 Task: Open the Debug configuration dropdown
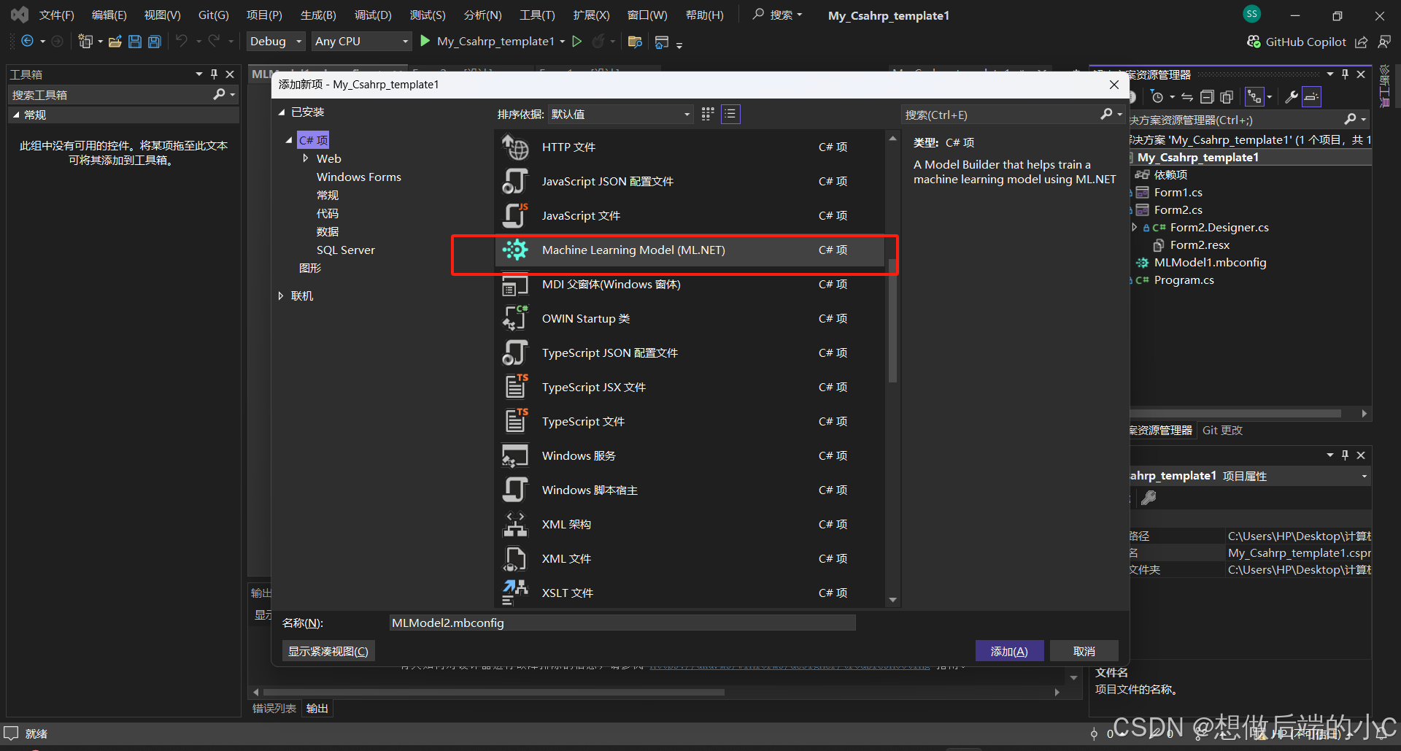[275, 42]
